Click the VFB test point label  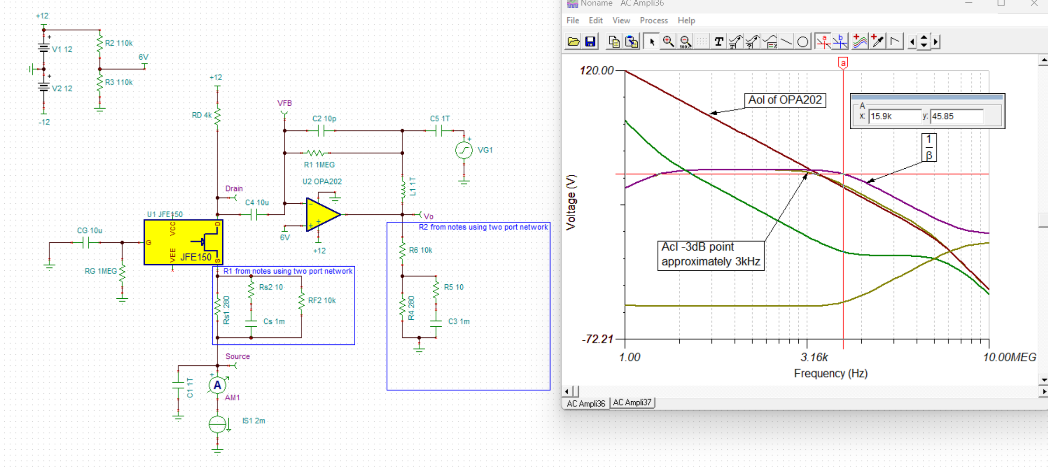[284, 103]
